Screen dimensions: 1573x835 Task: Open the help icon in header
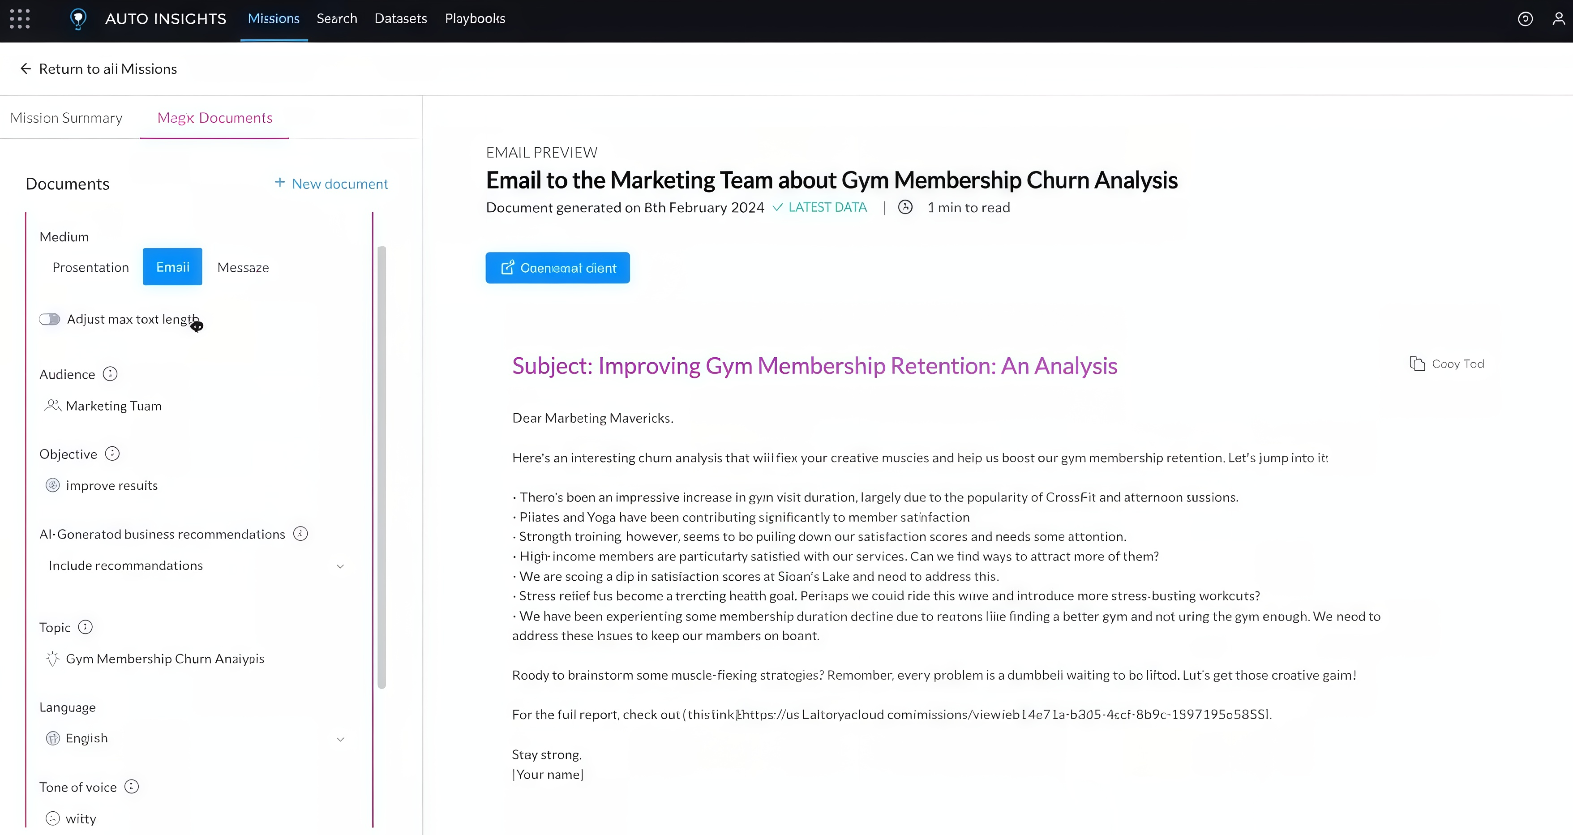[1525, 19]
